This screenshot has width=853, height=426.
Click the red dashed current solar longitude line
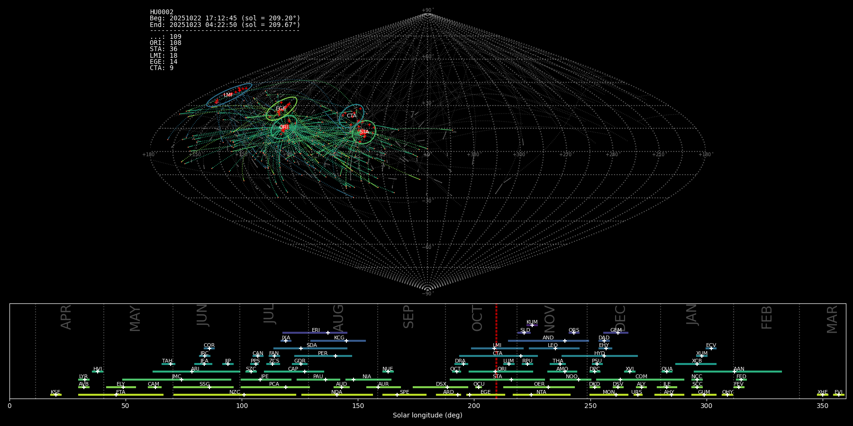[x=496, y=350]
